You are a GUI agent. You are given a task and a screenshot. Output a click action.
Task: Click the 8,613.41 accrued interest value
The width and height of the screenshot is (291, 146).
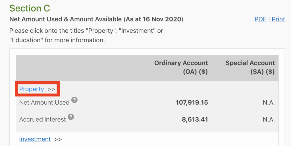tap(195, 119)
